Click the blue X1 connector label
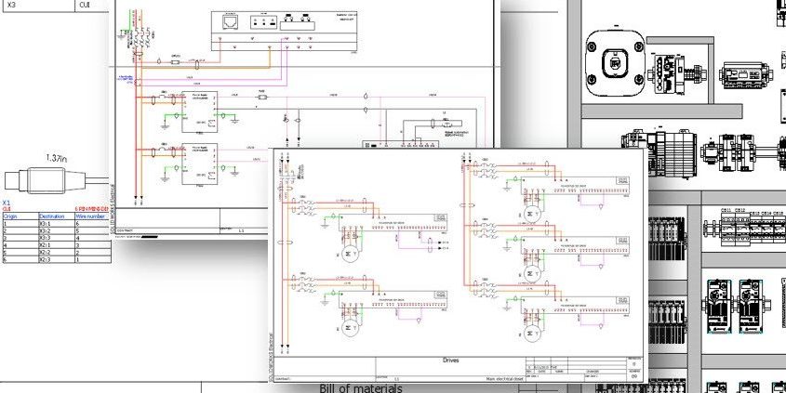The width and height of the screenshot is (786, 393). point(7,203)
